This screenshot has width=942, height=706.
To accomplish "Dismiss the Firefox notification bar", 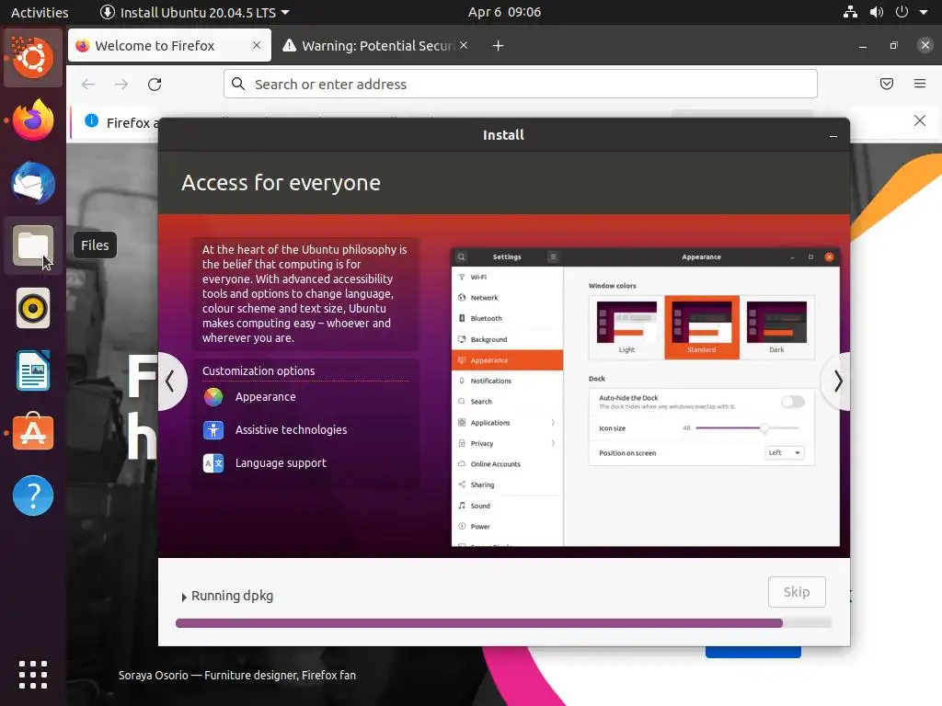I will click(920, 120).
